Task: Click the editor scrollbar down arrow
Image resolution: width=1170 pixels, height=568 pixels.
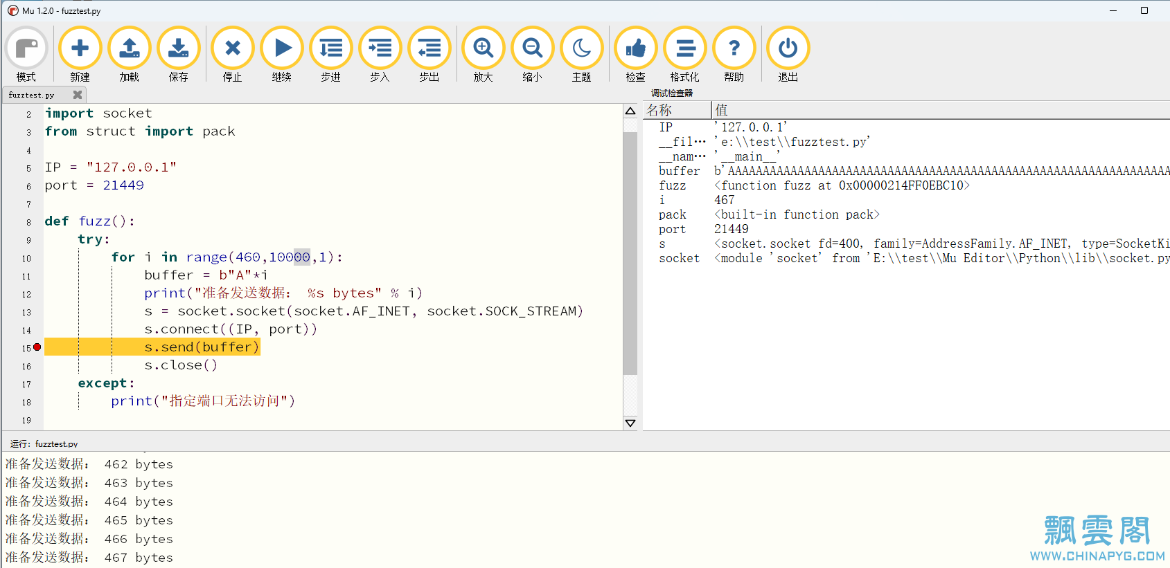Action: (630, 423)
